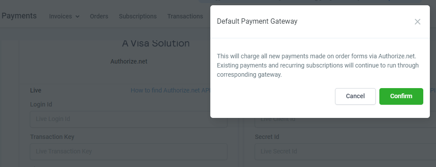
Task: Close the Default Payment Gateway dialog
Action: point(417,21)
